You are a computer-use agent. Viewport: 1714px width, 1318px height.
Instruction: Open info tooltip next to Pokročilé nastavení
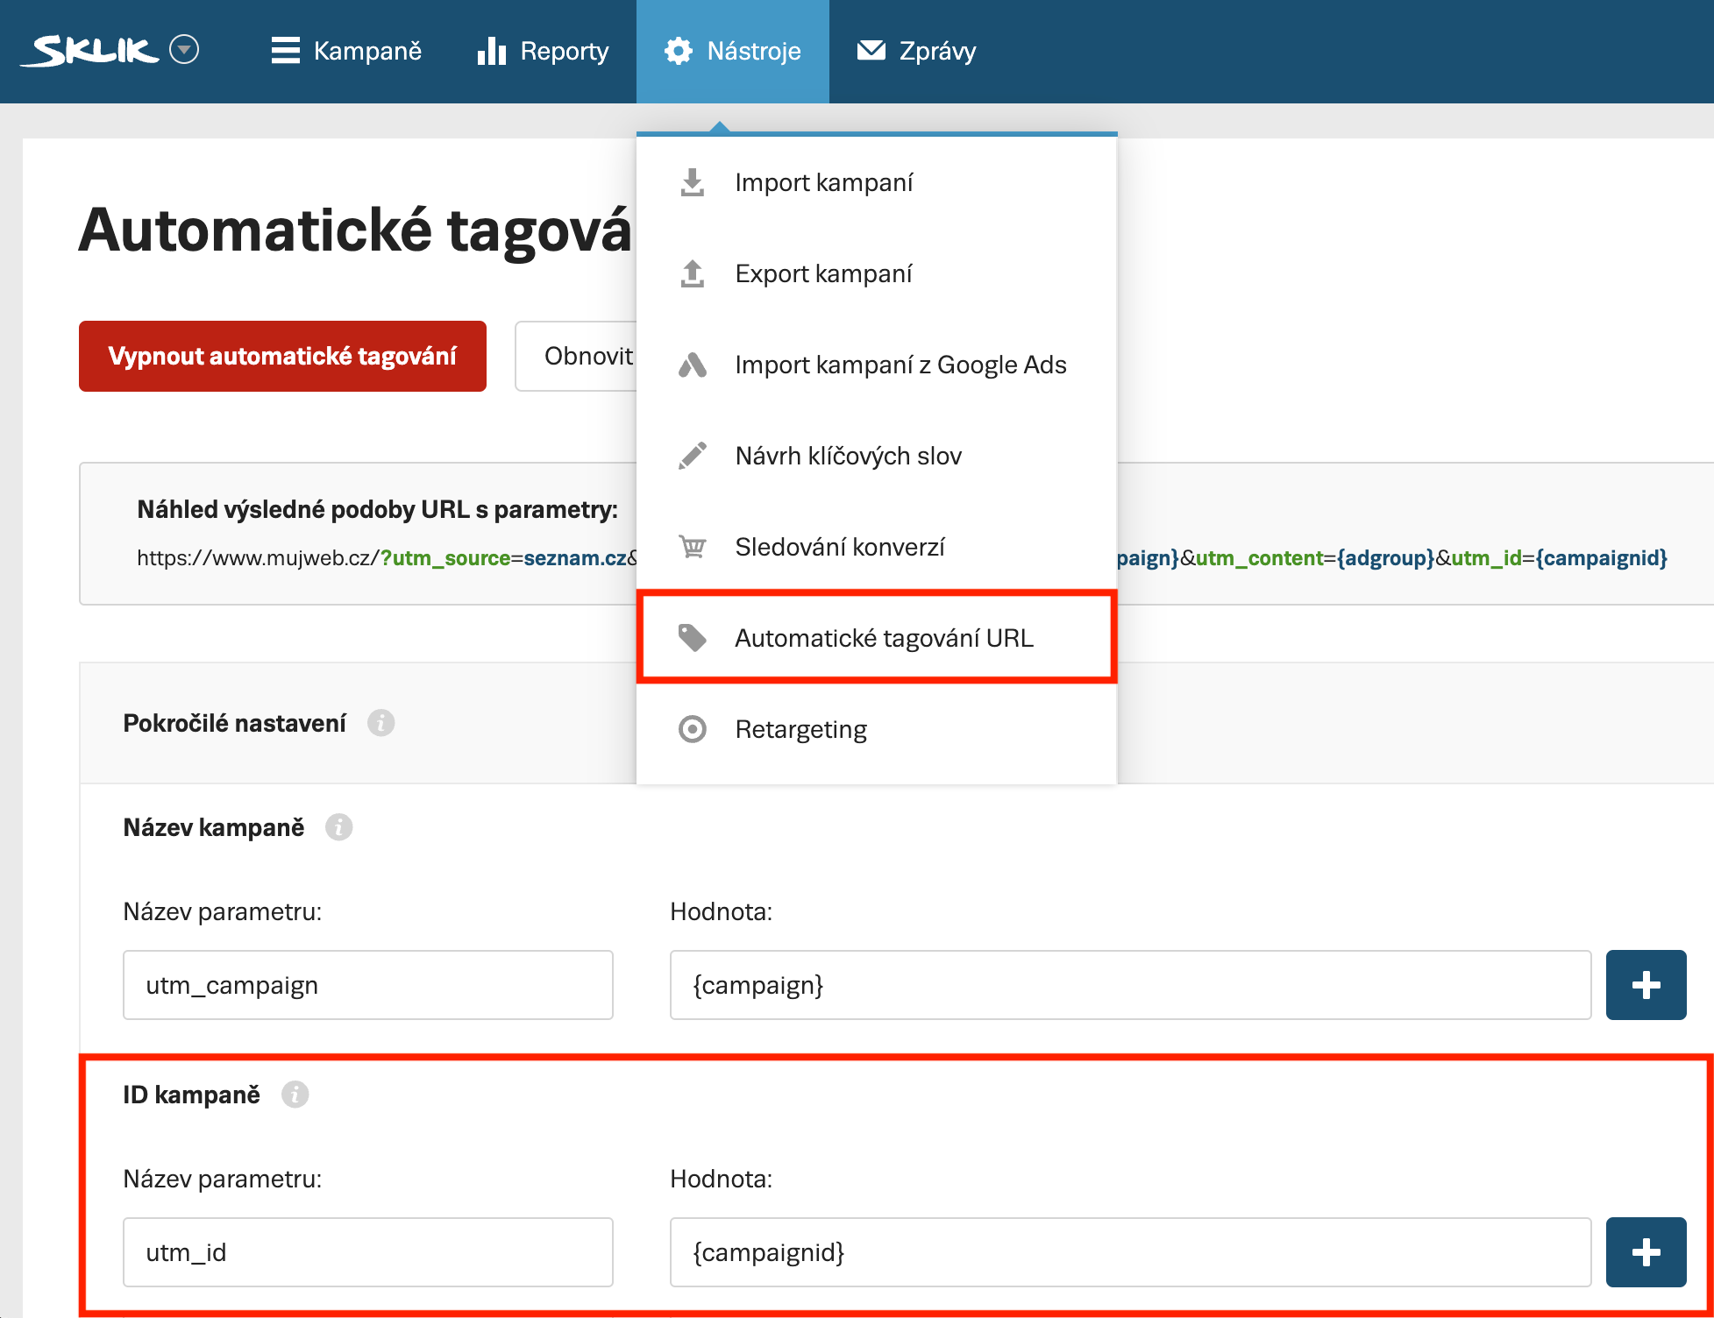pyautogui.click(x=380, y=723)
